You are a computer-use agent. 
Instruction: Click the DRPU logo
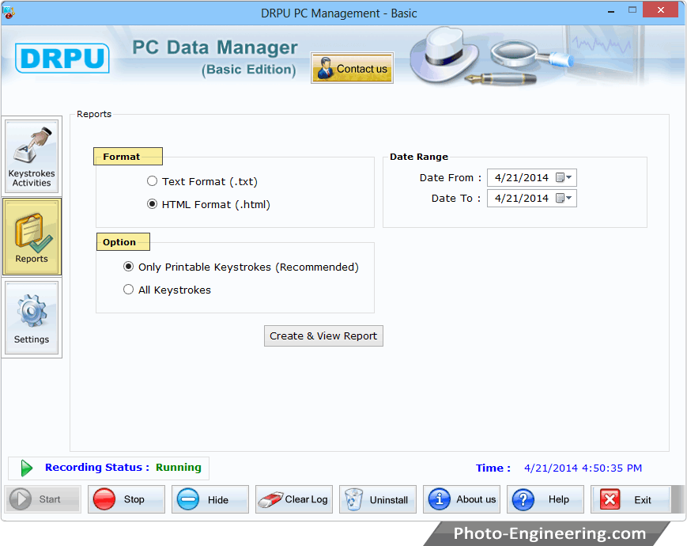pyautogui.click(x=62, y=58)
